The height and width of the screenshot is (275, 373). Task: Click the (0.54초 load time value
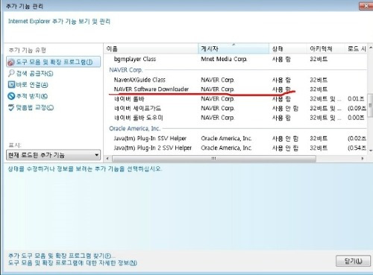point(357,148)
